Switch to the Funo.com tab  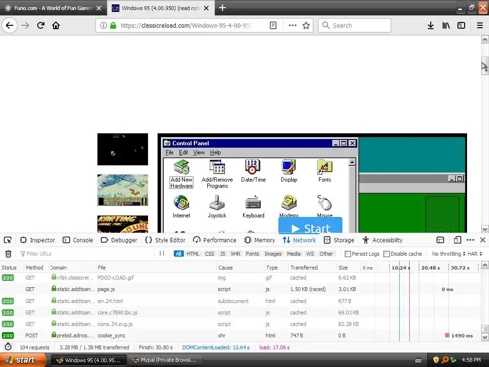click(53, 8)
